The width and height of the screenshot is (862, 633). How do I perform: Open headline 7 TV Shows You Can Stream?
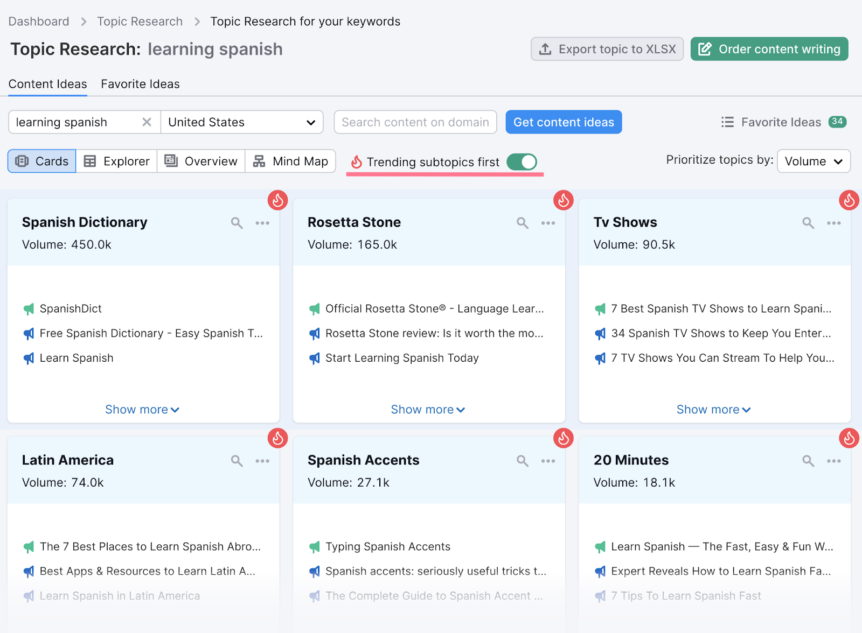coord(722,358)
